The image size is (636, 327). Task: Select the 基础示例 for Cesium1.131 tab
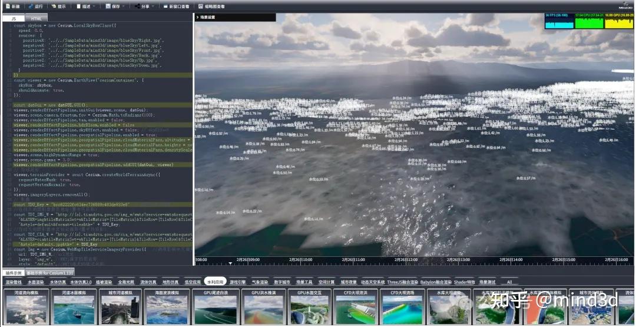coord(50,273)
